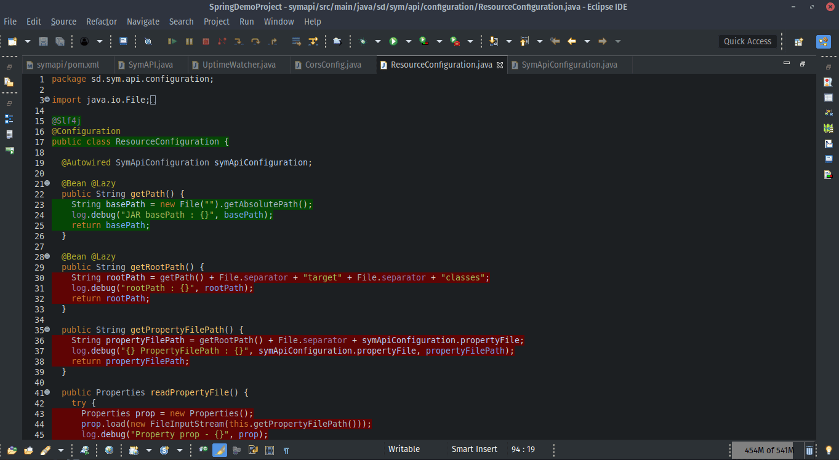Screen dimensions: 839x460
Task: Click the Save file toolbar icon
Action: click(43, 41)
